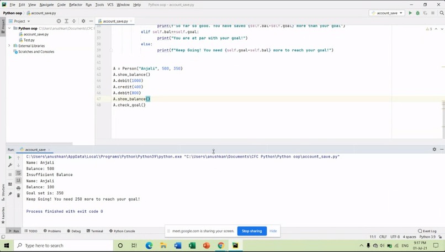Open the Python Console tool window
The height and width of the screenshot is (252, 445).
122,231
